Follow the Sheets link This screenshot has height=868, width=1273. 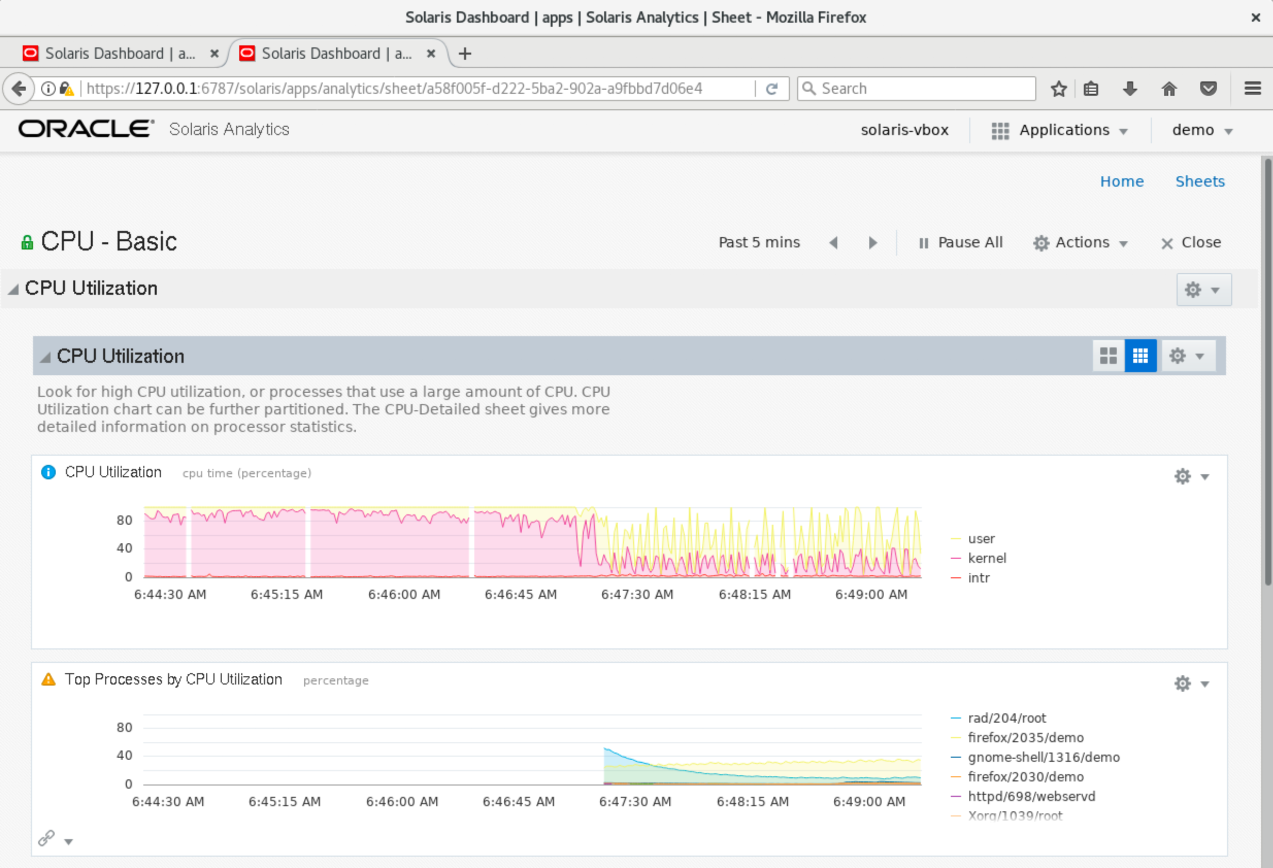click(x=1199, y=181)
